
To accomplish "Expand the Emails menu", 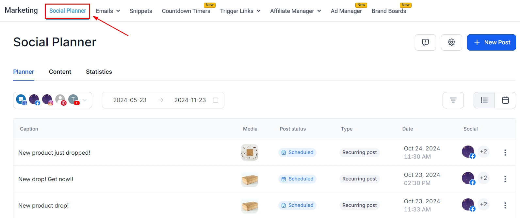I will (x=108, y=11).
